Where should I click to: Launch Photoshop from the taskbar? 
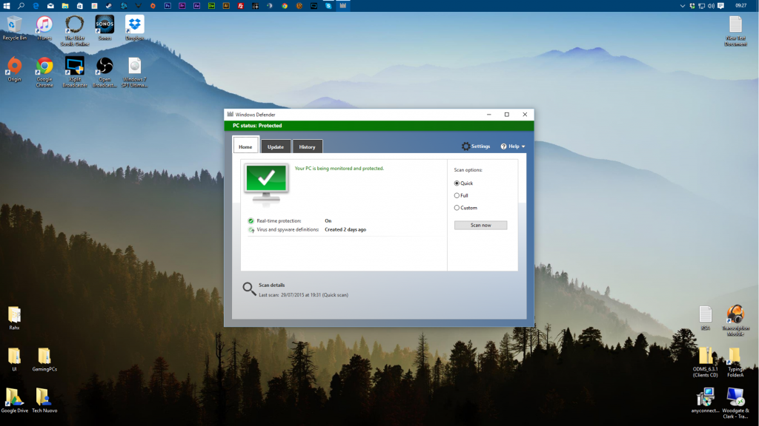168,7
